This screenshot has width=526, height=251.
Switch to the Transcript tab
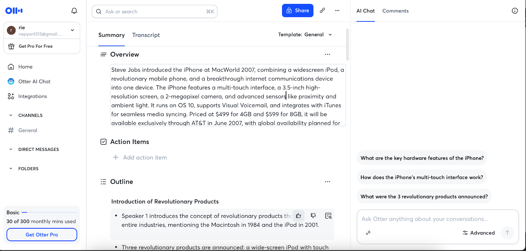[x=146, y=35]
